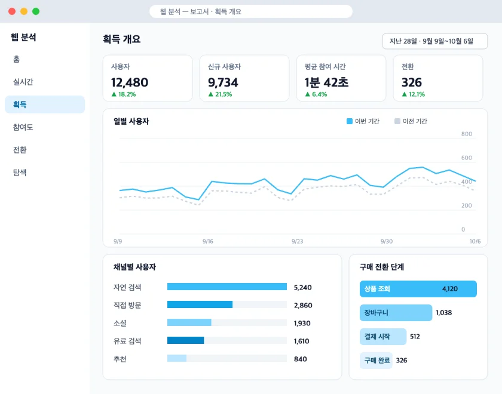Select the 결제 시작 funnel stage
Viewport: 502px width, 394px height.
point(383,337)
